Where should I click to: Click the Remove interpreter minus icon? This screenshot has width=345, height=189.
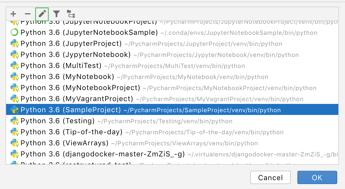[x=28, y=14]
